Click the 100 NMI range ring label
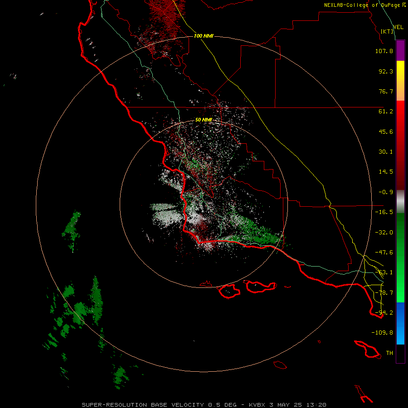The image size is (408, 408). tap(204, 36)
